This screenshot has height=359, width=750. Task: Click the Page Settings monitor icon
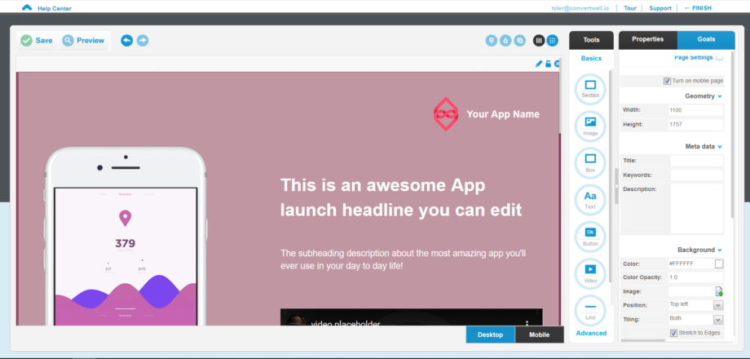[719, 58]
